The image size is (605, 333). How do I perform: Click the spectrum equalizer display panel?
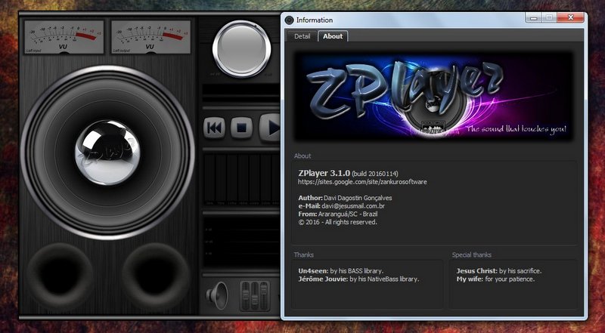(x=241, y=180)
